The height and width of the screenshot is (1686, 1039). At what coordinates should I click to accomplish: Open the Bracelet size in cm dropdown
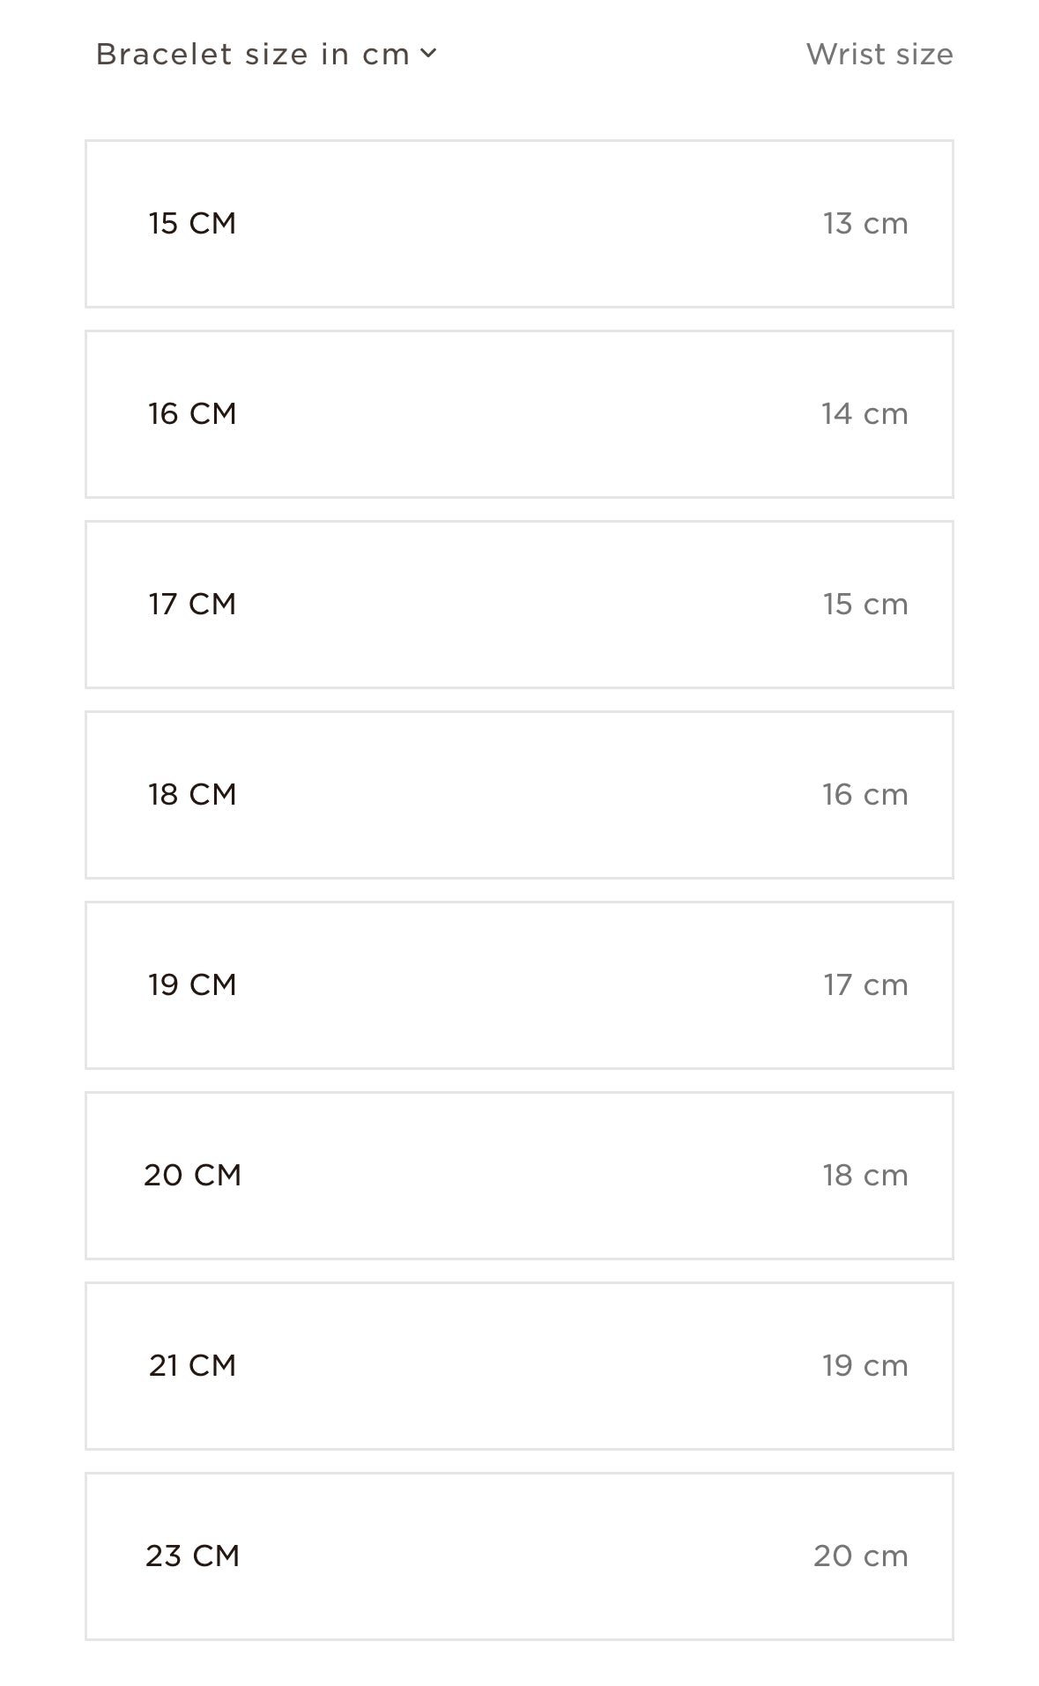254,55
